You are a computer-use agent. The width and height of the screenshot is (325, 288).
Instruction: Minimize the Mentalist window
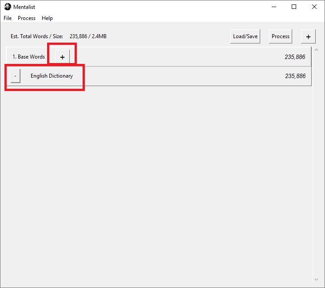pos(274,7)
